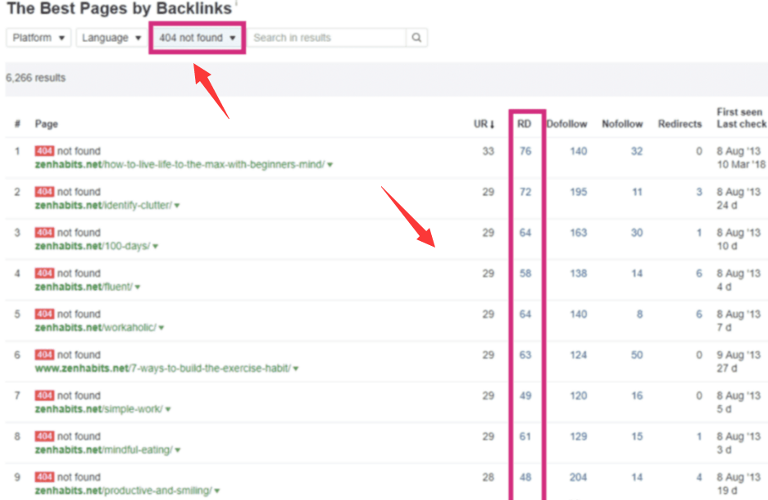Sort by the UR column header

click(x=484, y=124)
